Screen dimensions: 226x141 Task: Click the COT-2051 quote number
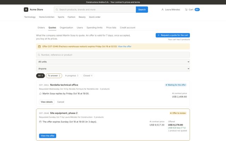(44, 85)
